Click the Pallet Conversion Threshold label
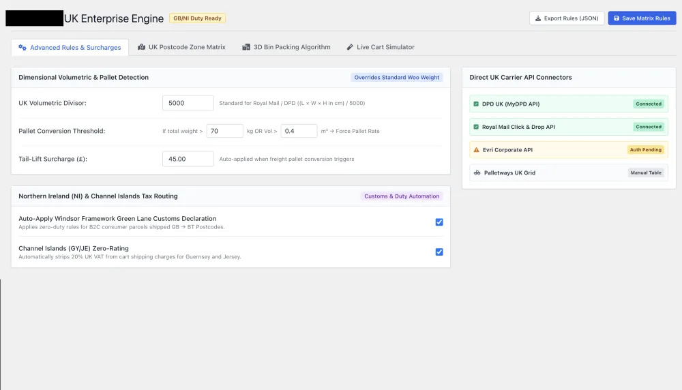 pos(62,131)
